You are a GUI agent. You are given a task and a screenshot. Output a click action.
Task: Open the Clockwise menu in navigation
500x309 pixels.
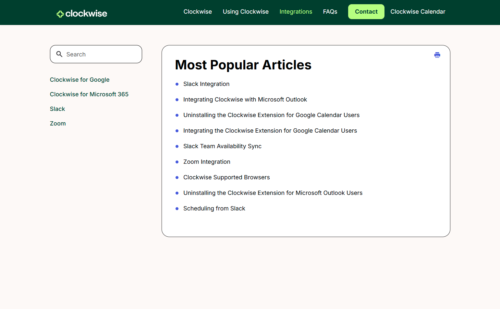click(197, 12)
